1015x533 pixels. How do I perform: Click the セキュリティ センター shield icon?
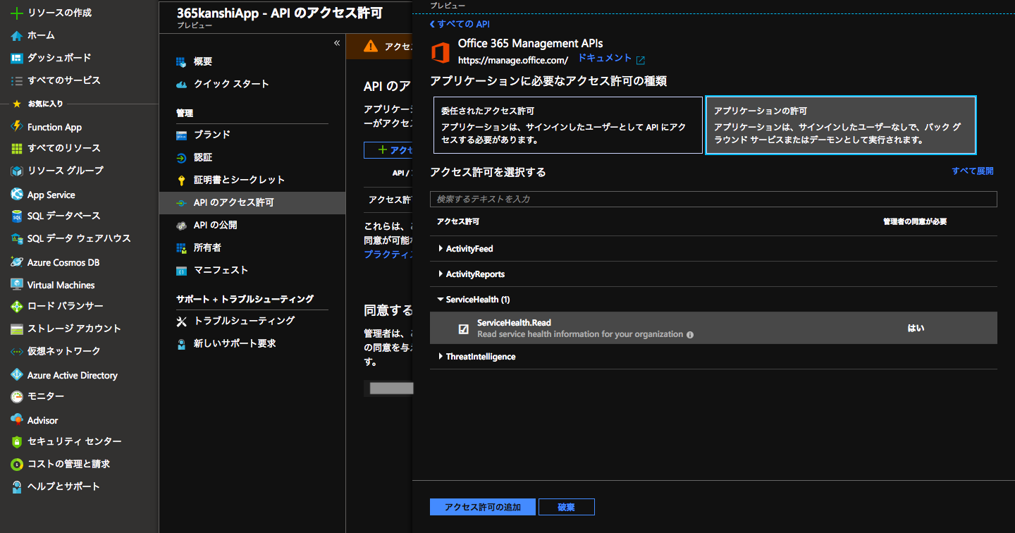(17, 441)
